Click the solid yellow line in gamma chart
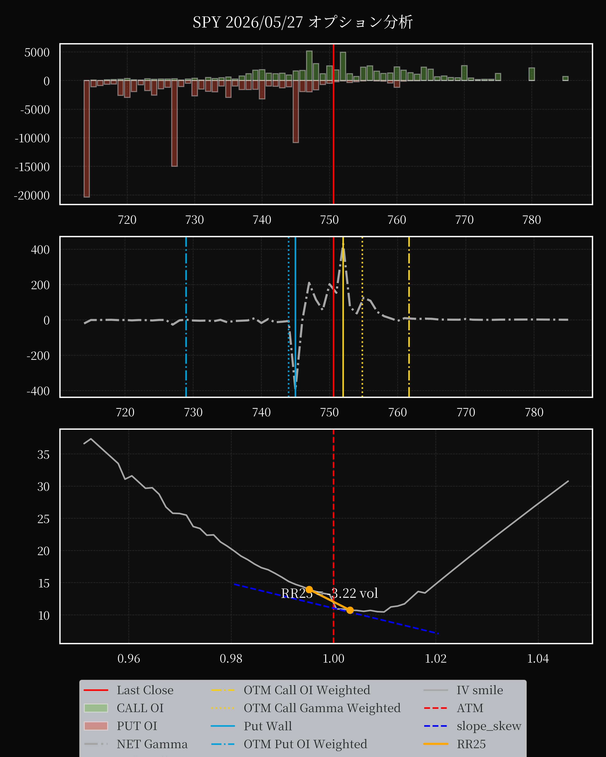 [343, 317]
